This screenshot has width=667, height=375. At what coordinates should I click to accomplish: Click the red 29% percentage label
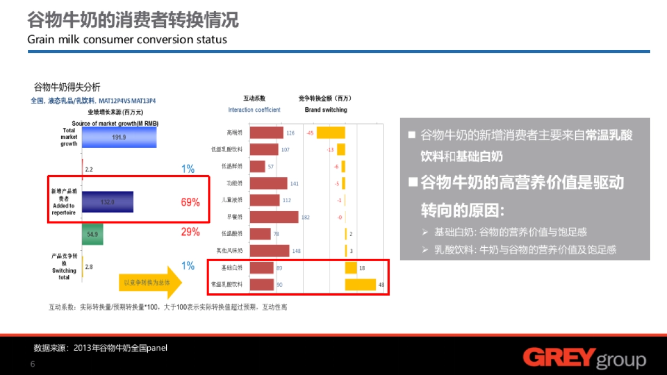point(190,232)
